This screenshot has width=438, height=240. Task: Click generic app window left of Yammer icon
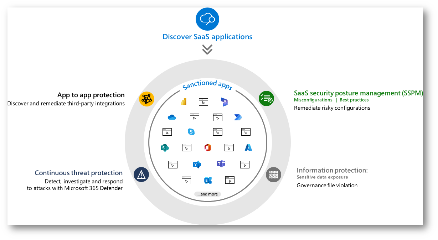pyautogui.click(x=173, y=165)
